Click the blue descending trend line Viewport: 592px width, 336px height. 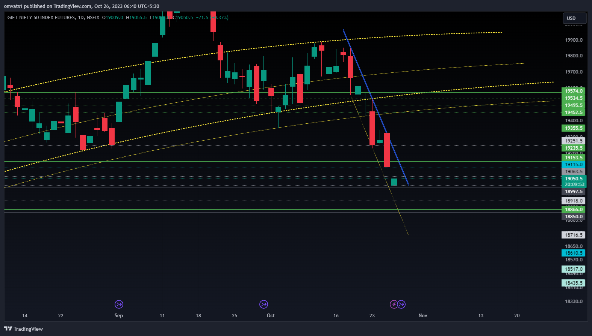376,108
